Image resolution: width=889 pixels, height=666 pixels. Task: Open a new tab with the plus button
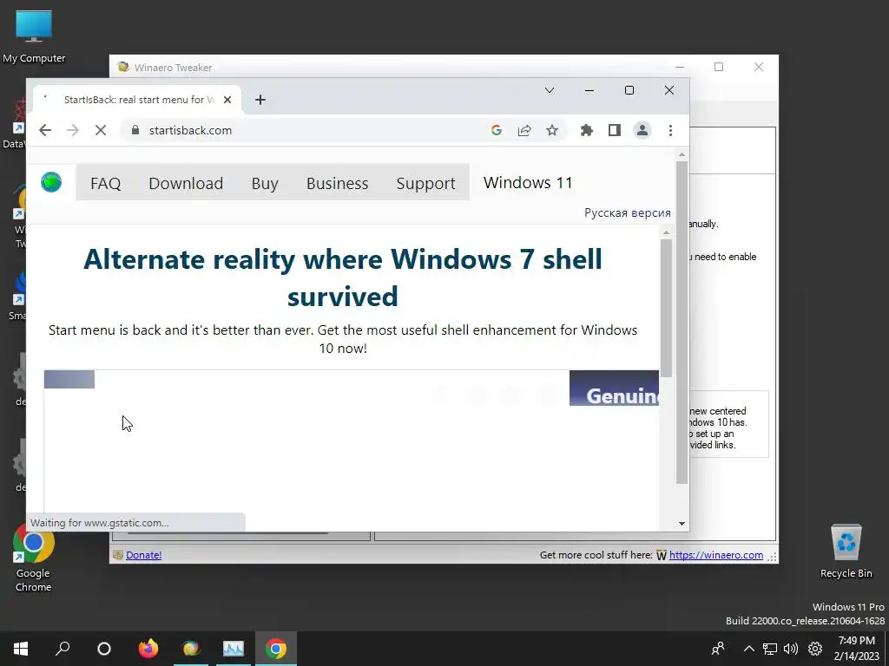[260, 100]
